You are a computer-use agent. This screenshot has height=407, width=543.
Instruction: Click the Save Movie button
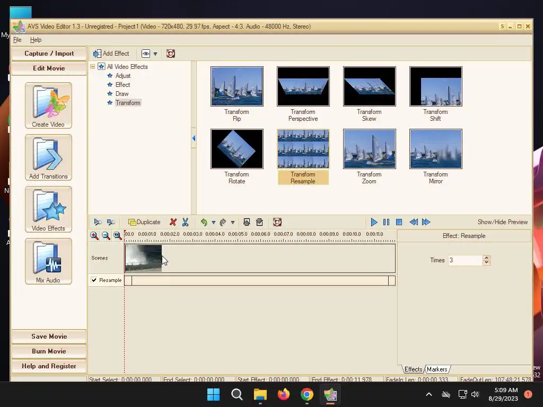point(49,337)
